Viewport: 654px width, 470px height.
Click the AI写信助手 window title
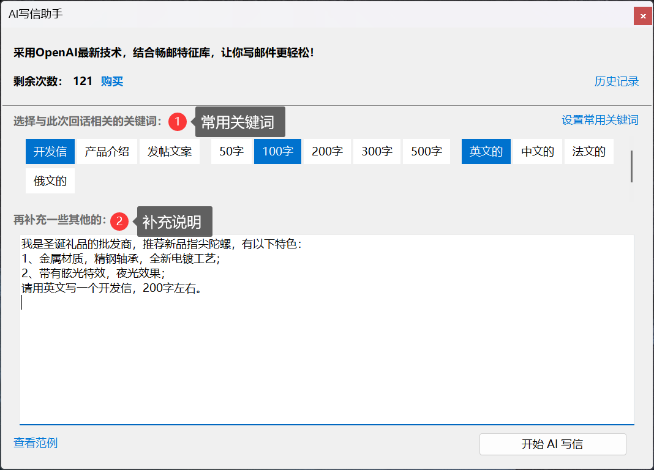coord(36,13)
